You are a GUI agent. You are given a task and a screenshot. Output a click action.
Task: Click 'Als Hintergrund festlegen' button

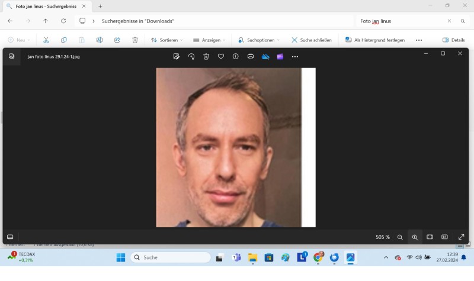[375, 40]
